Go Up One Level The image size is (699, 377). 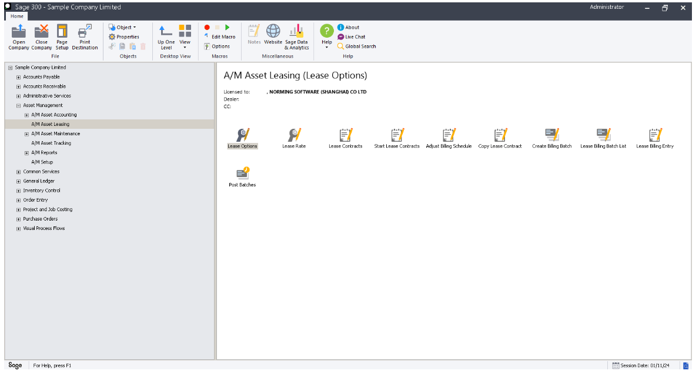pyautogui.click(x=166, y=37)
